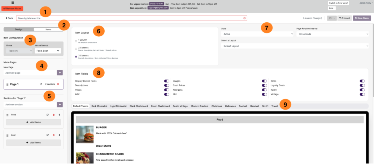
Task: Open the State dropdown
Action: tap(257, 34)
